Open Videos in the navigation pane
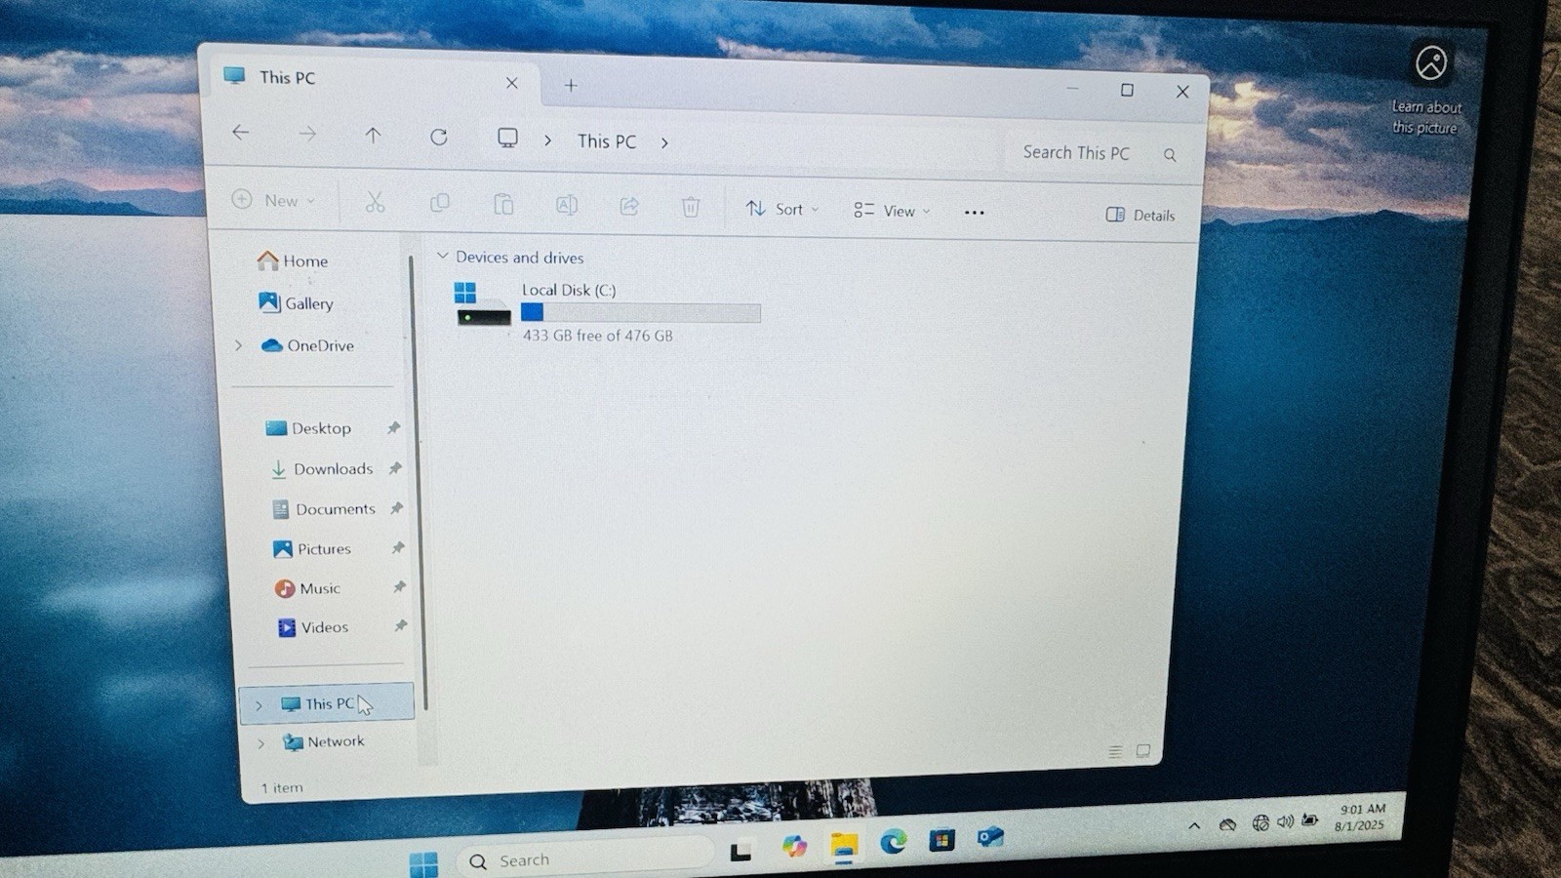This screenshot has width=1561, height=878. coord(313,626)
